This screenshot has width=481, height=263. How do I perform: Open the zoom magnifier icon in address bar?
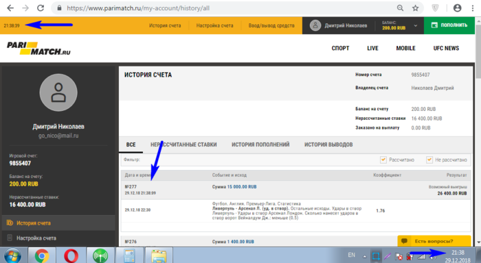pyautogui.click(x=400, y=8)
